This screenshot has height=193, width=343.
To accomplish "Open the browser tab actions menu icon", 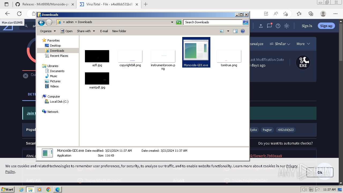I will pyautogui.click(x=6, y=4).
